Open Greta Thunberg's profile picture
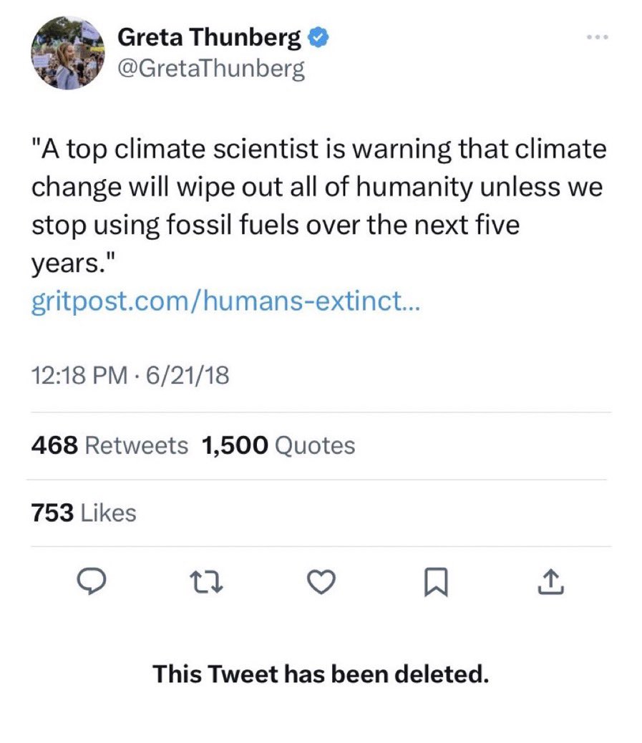Viewport: 642px width, 743px height. tap(68, 52)
